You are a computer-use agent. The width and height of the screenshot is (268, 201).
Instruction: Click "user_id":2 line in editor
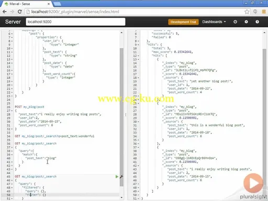pos(29,118)
